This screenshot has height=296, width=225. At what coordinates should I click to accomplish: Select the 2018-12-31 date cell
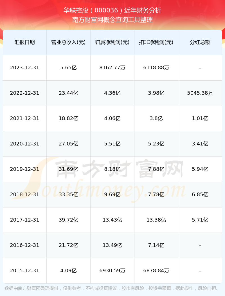point(25,195)
